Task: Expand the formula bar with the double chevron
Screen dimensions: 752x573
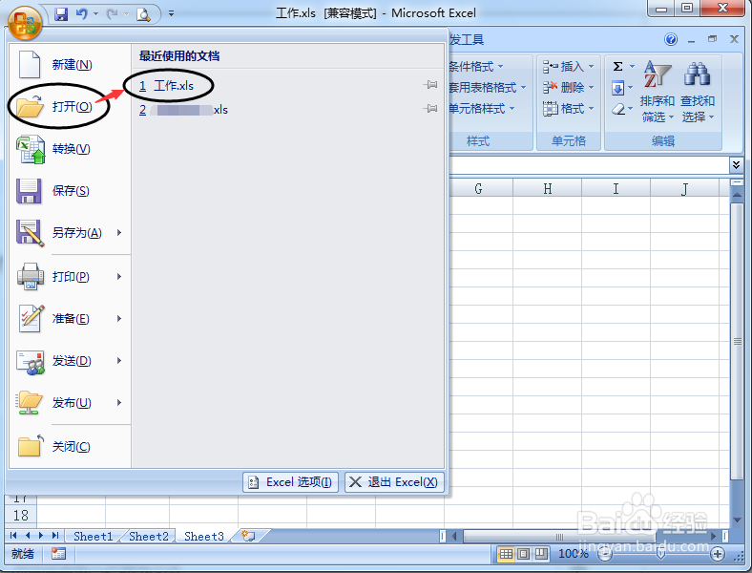Action: 736,165
